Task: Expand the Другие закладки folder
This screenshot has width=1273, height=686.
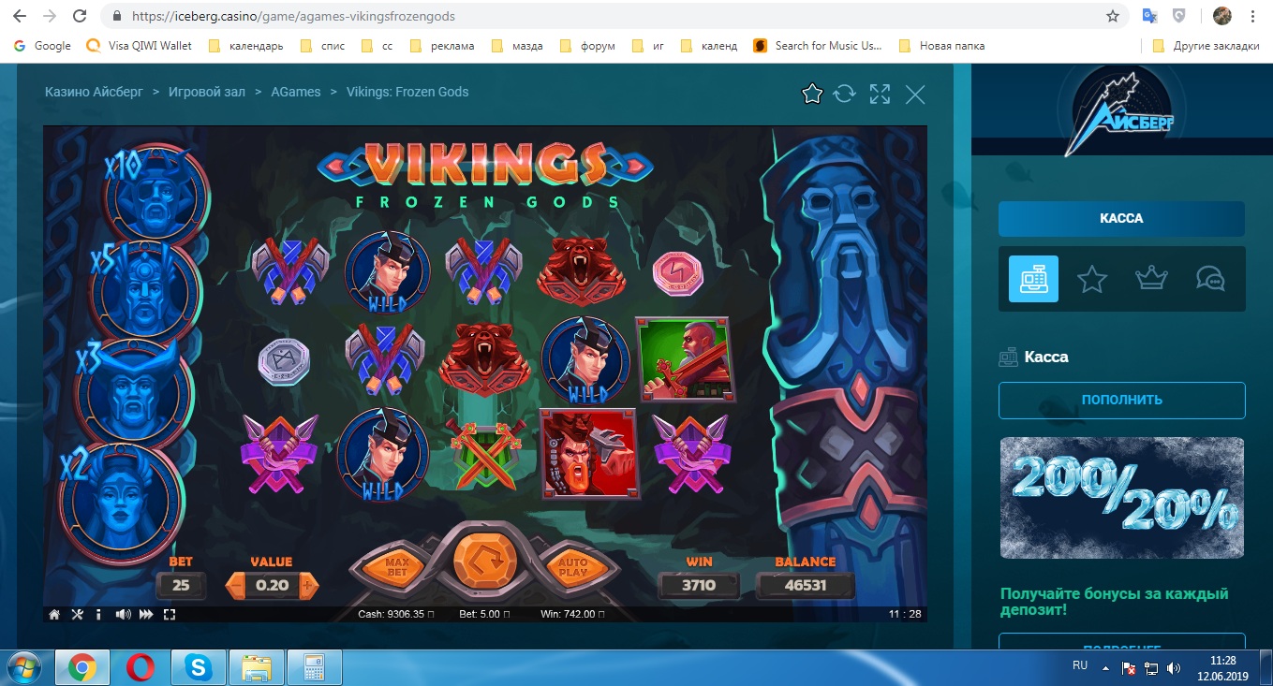Action: pos(1205,46)
